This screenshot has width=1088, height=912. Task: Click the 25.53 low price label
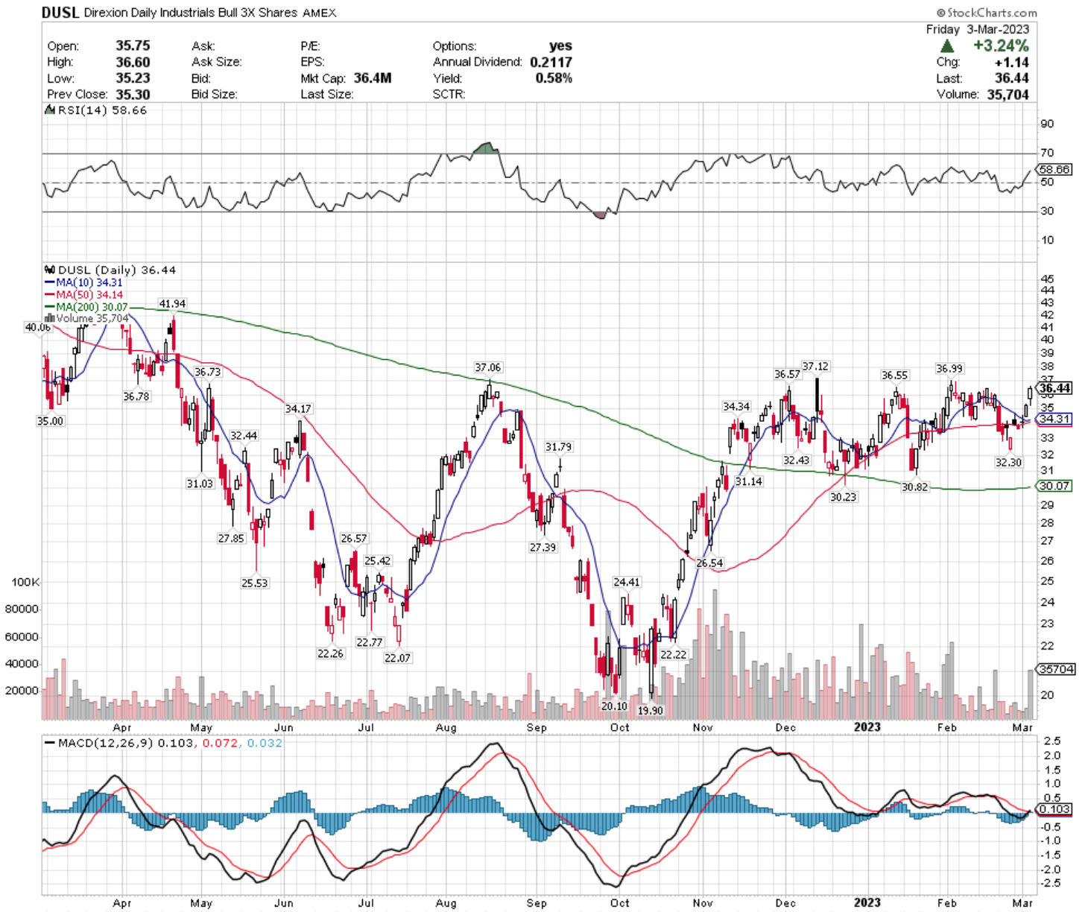[254, 583]
